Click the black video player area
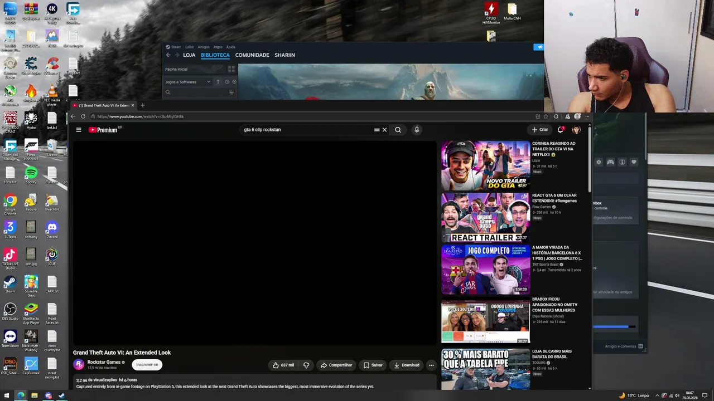 pyautogui.click(x=254, y=243)
